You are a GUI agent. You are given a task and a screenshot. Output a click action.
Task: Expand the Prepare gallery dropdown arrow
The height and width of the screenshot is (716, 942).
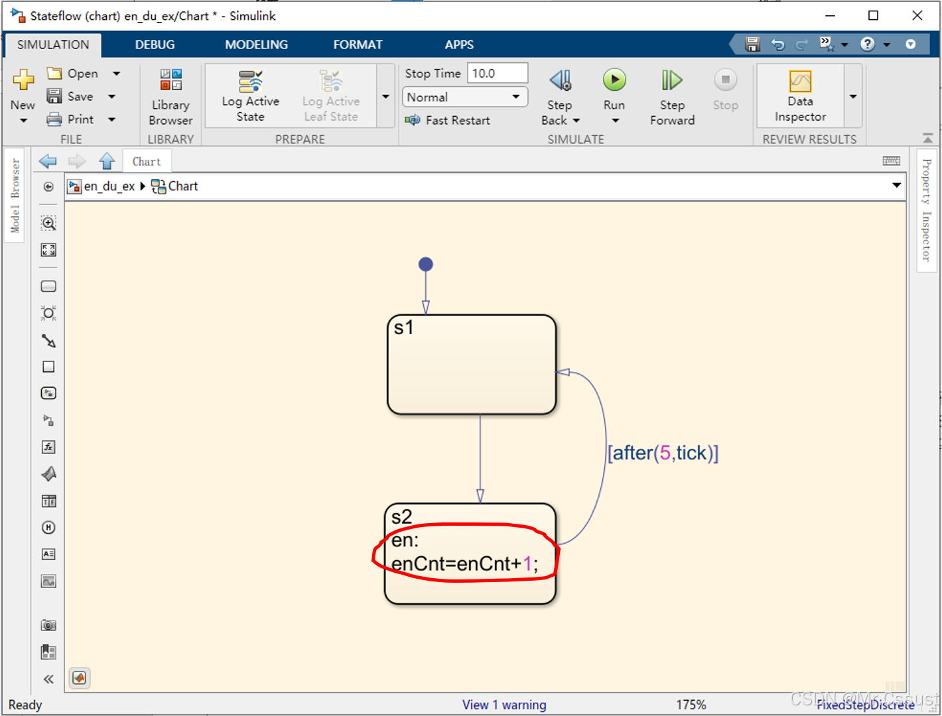[x=386, y=97]
